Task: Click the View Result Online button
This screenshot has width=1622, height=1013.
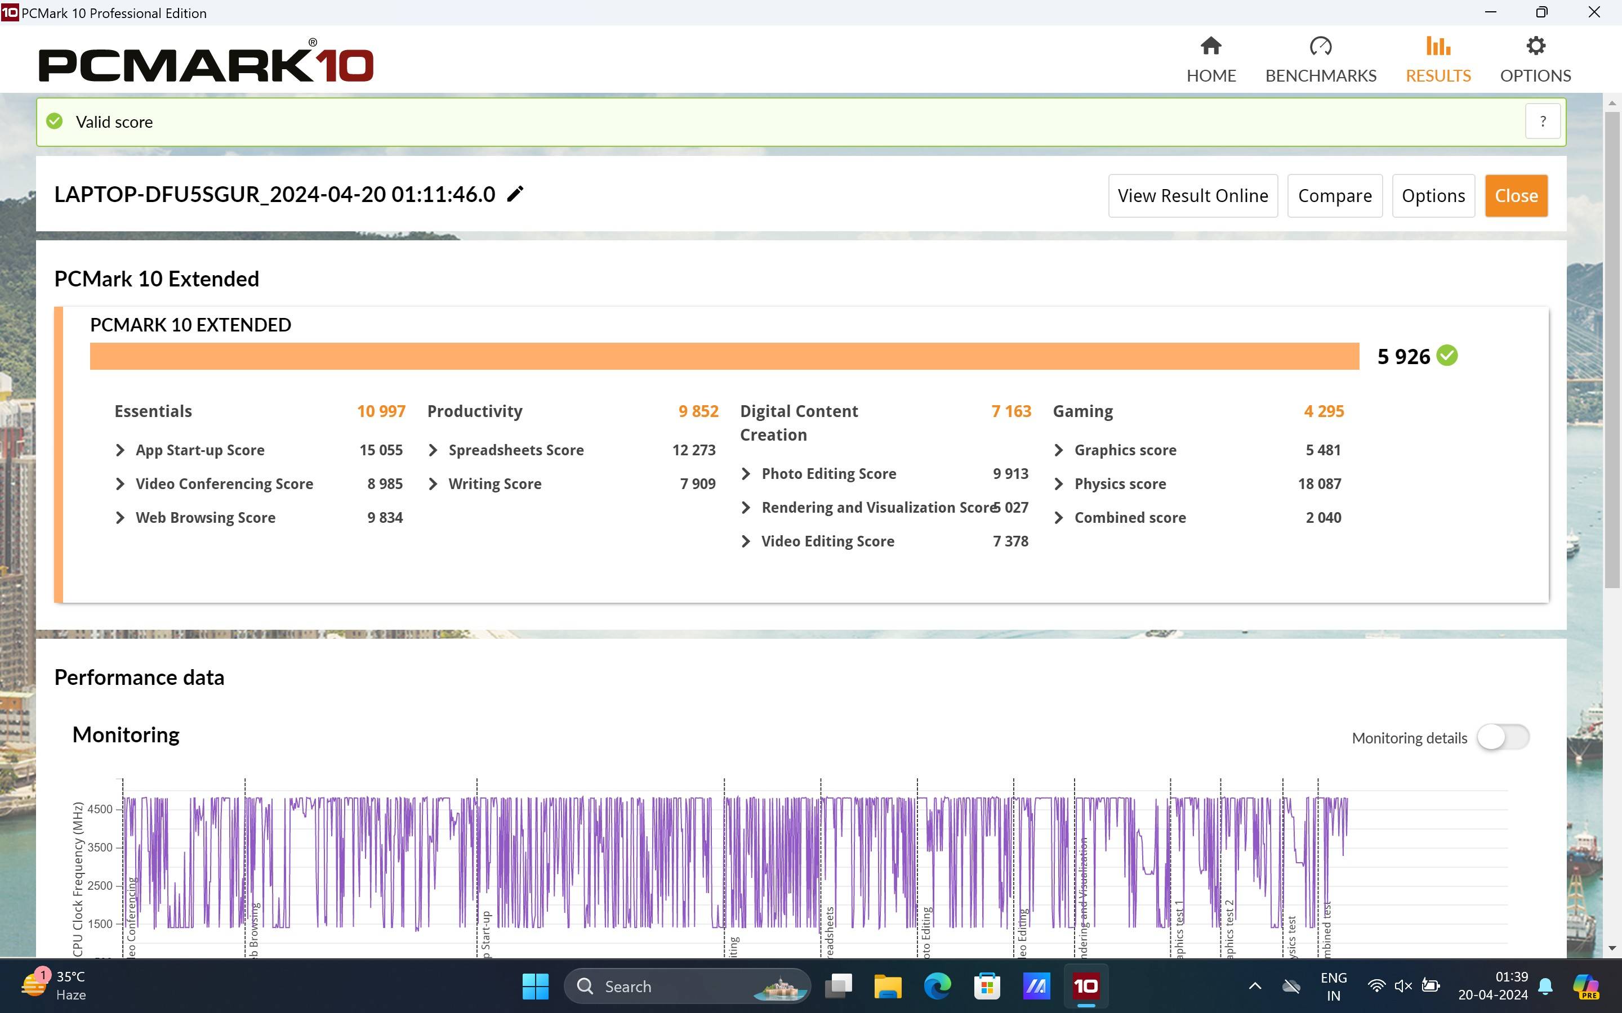Action: click(x=1192, y=196)
